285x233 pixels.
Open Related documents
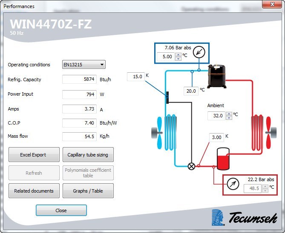pyautogui.click(x=34, y=191)
